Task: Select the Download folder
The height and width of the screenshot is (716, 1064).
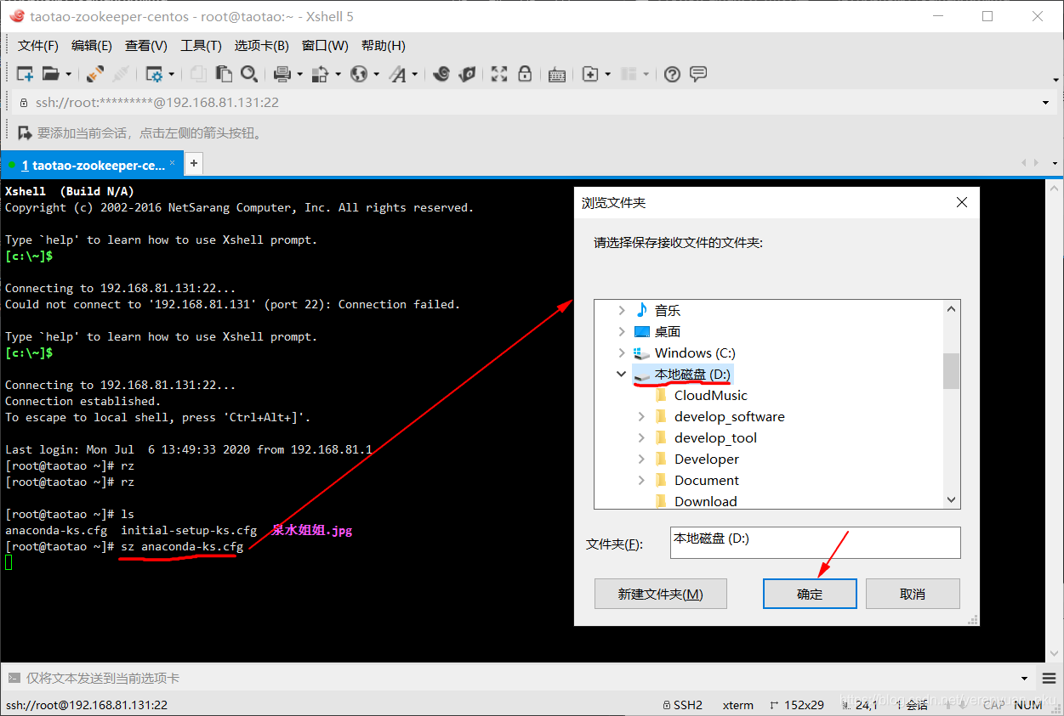Action: pyautogui.click(x=705, y=501)
